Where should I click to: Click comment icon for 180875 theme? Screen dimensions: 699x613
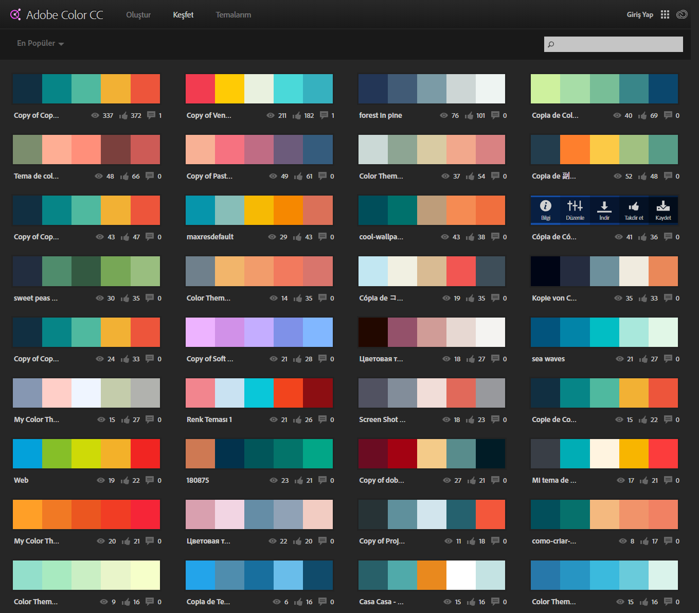[322, 480]
